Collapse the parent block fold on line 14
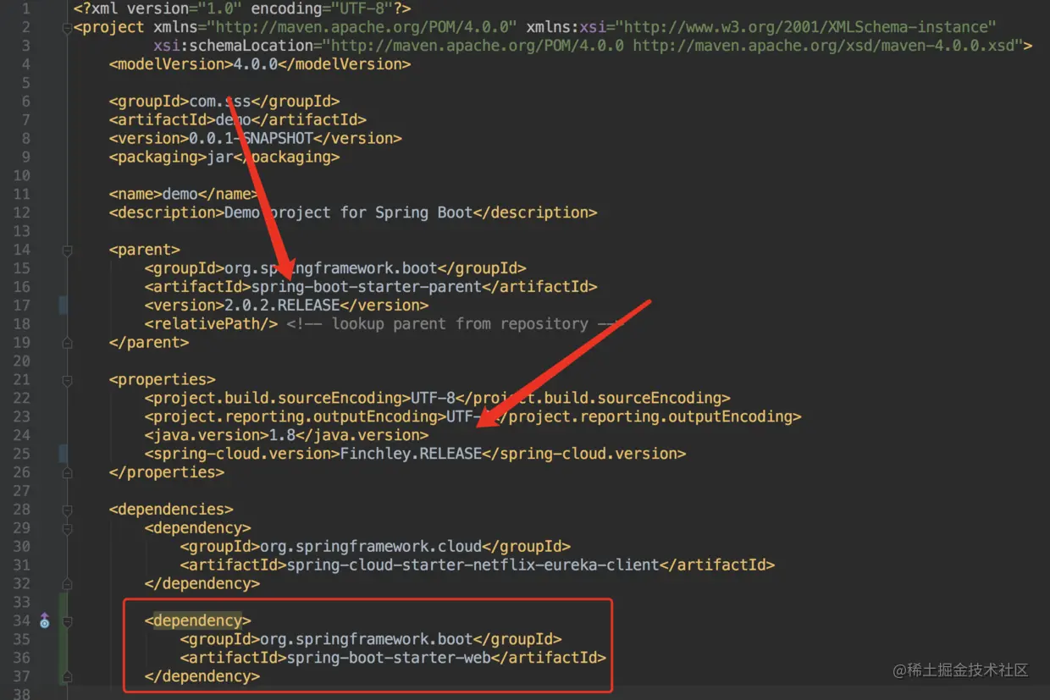 point(67,250)
